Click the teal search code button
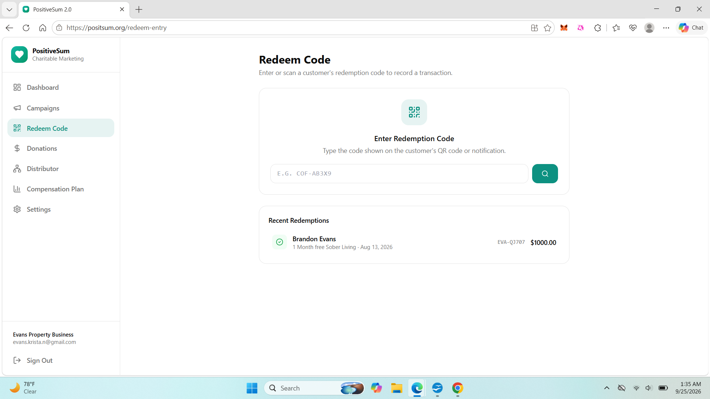The width and height of the screenshot is (710, 399). 545,174
